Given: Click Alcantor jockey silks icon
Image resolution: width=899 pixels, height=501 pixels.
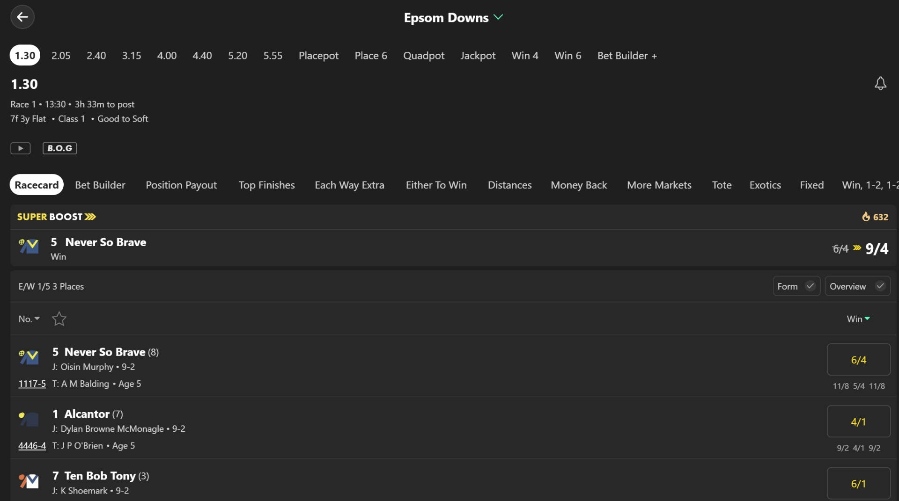Looking at the screenshot, I should [x=29, y=419].
